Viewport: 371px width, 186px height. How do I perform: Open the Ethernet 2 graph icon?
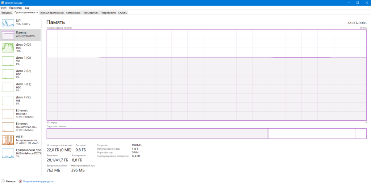coord(8,113)
